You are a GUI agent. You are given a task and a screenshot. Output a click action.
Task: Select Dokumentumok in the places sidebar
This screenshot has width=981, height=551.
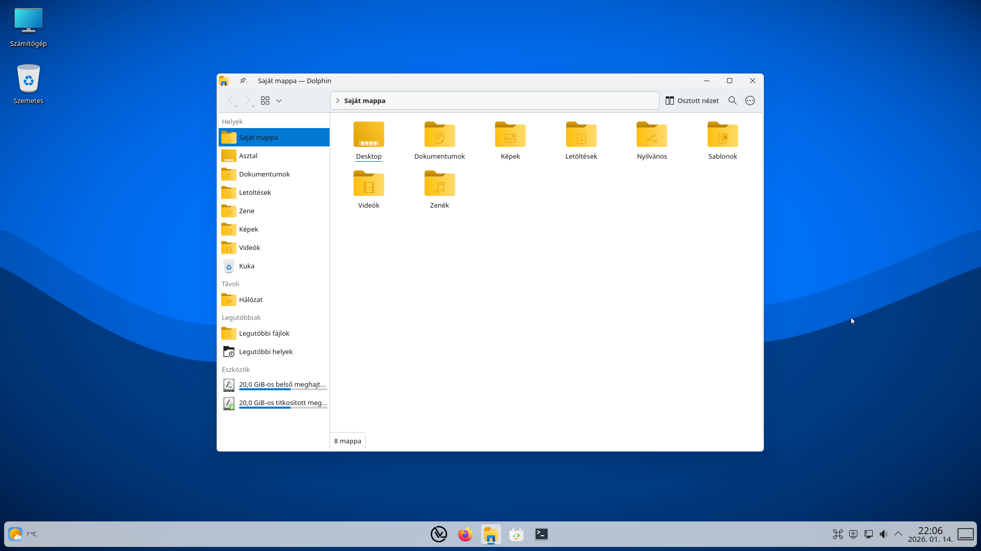pos(264,174)
